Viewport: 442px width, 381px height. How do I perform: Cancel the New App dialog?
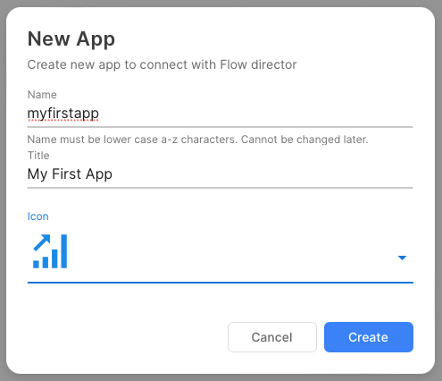(272, 337)
